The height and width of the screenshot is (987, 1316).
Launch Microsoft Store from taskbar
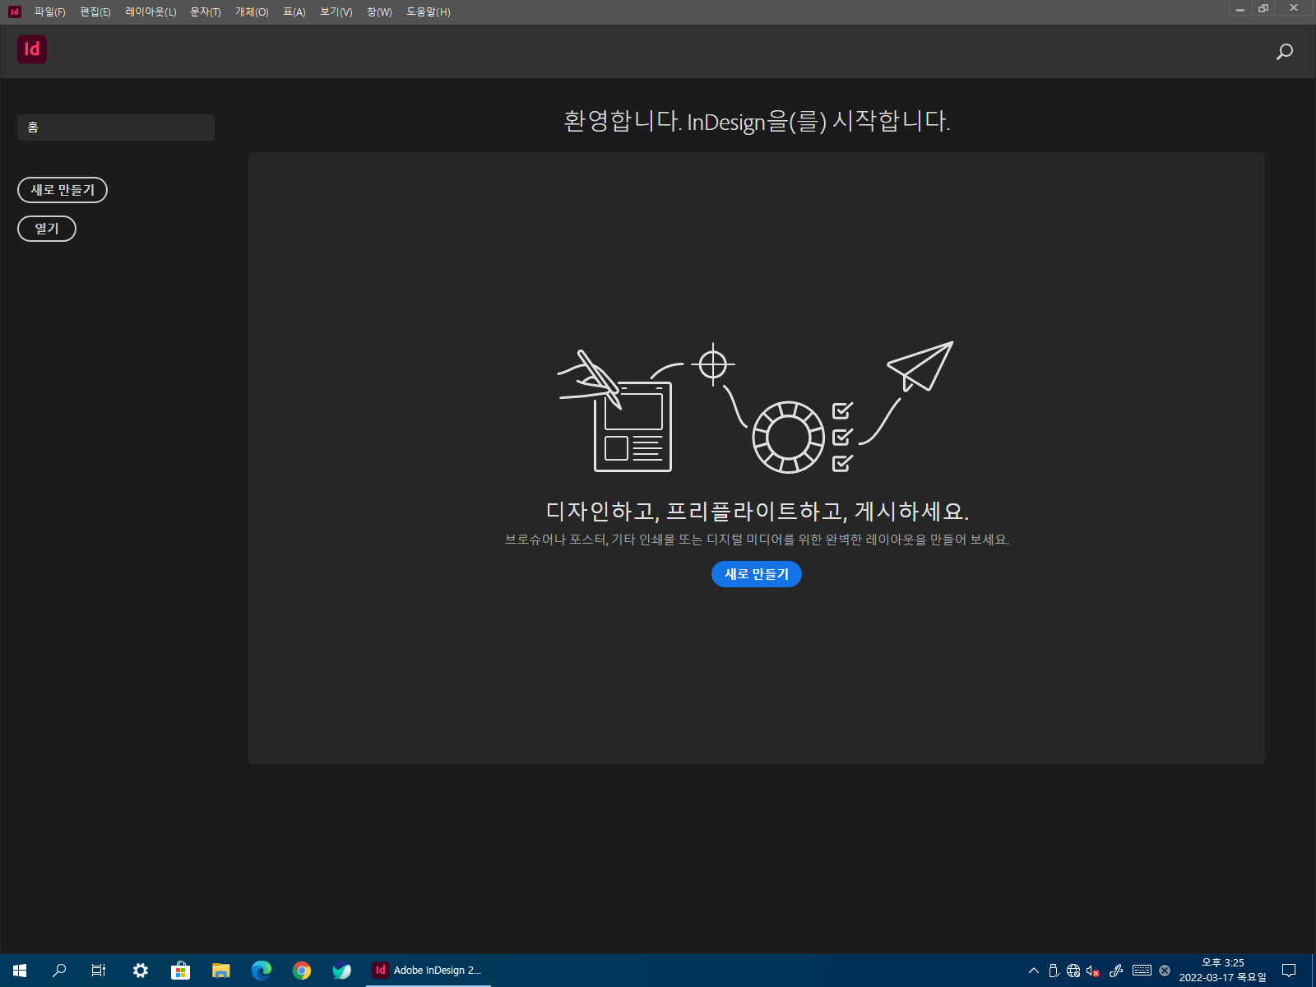(x=181, y=971)
